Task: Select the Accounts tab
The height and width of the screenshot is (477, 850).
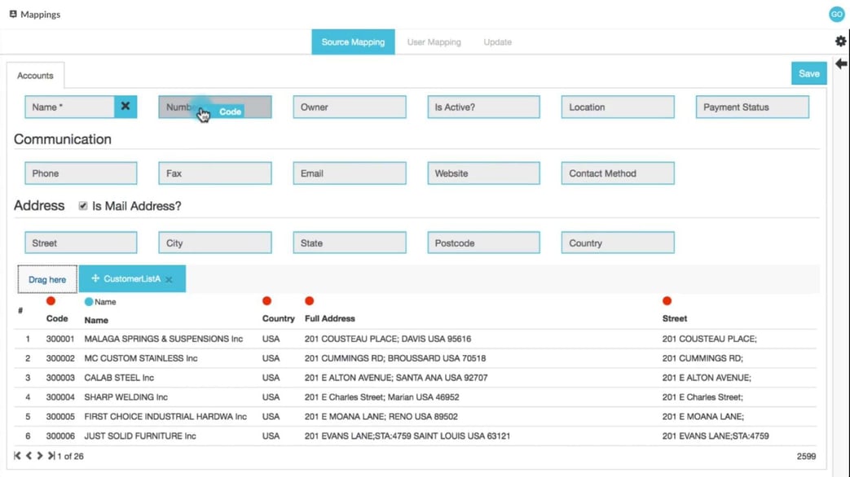Action: (x=35, y=75)
